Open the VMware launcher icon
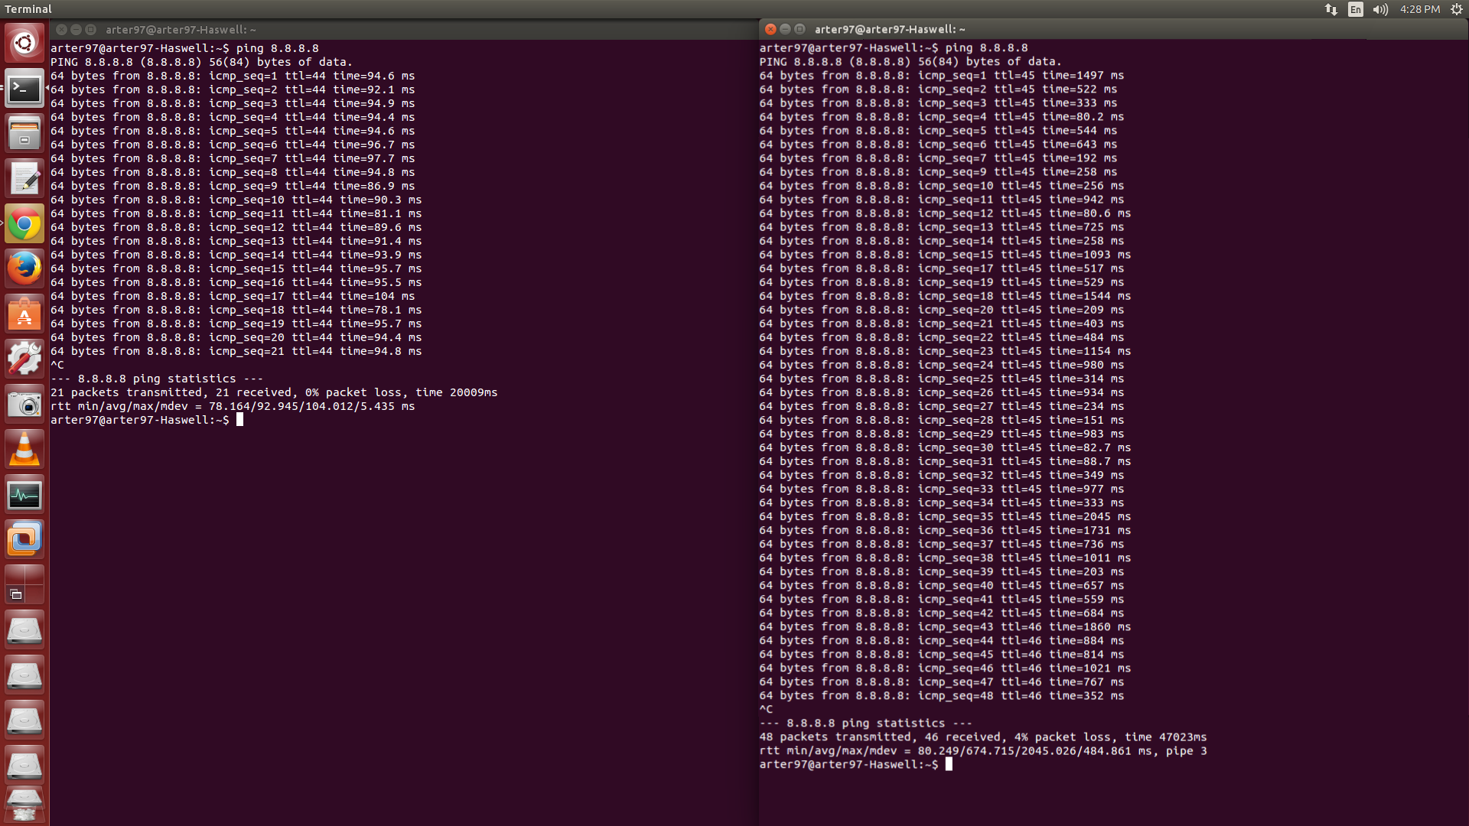This screenshot has width=1469, height=826. pyautogui.click(x=24, y=540)
